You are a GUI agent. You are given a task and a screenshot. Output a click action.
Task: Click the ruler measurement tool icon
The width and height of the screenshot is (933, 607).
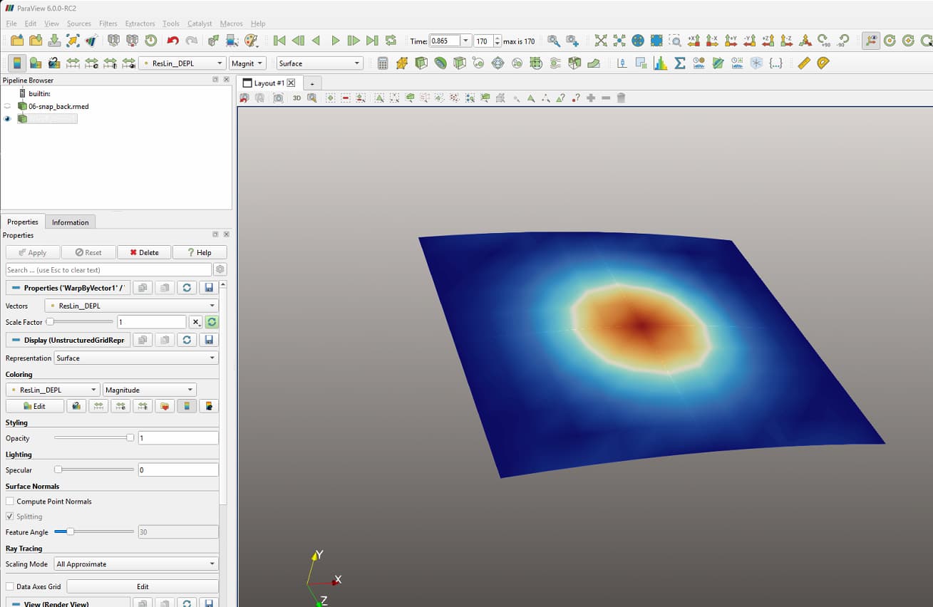pos(804,63)
